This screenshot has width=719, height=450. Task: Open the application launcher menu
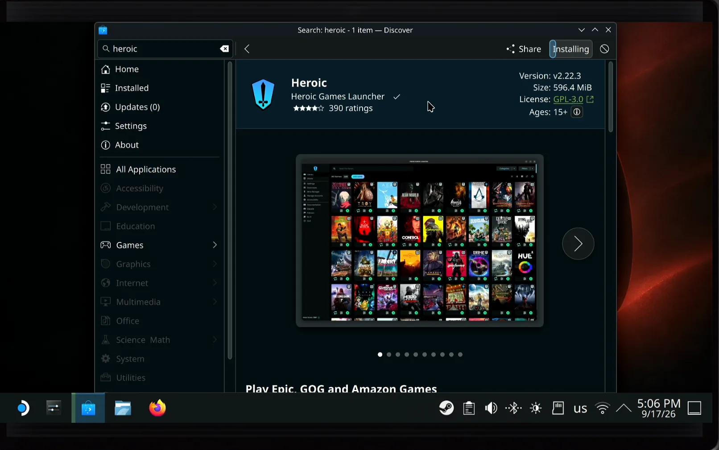23,408
